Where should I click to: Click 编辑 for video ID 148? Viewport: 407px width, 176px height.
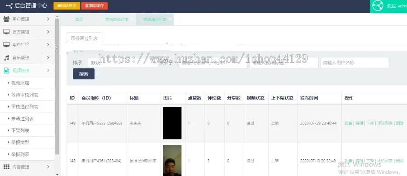(359, 161)
